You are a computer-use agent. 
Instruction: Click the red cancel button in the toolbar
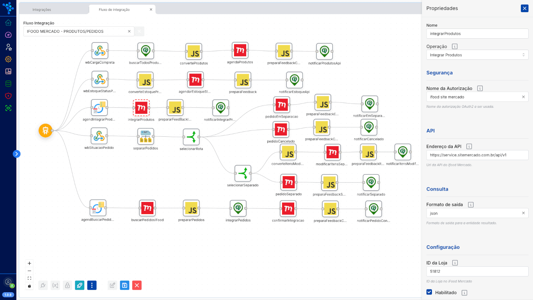tap(137, 286)
